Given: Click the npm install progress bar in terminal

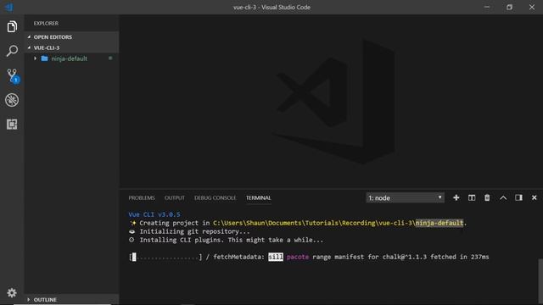Looking at the screenshot, I should tap(165, 257).
